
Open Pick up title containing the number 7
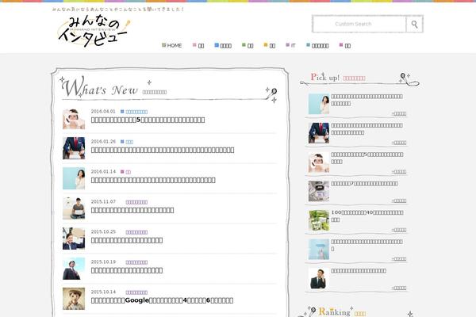click(x=364, y=184)
